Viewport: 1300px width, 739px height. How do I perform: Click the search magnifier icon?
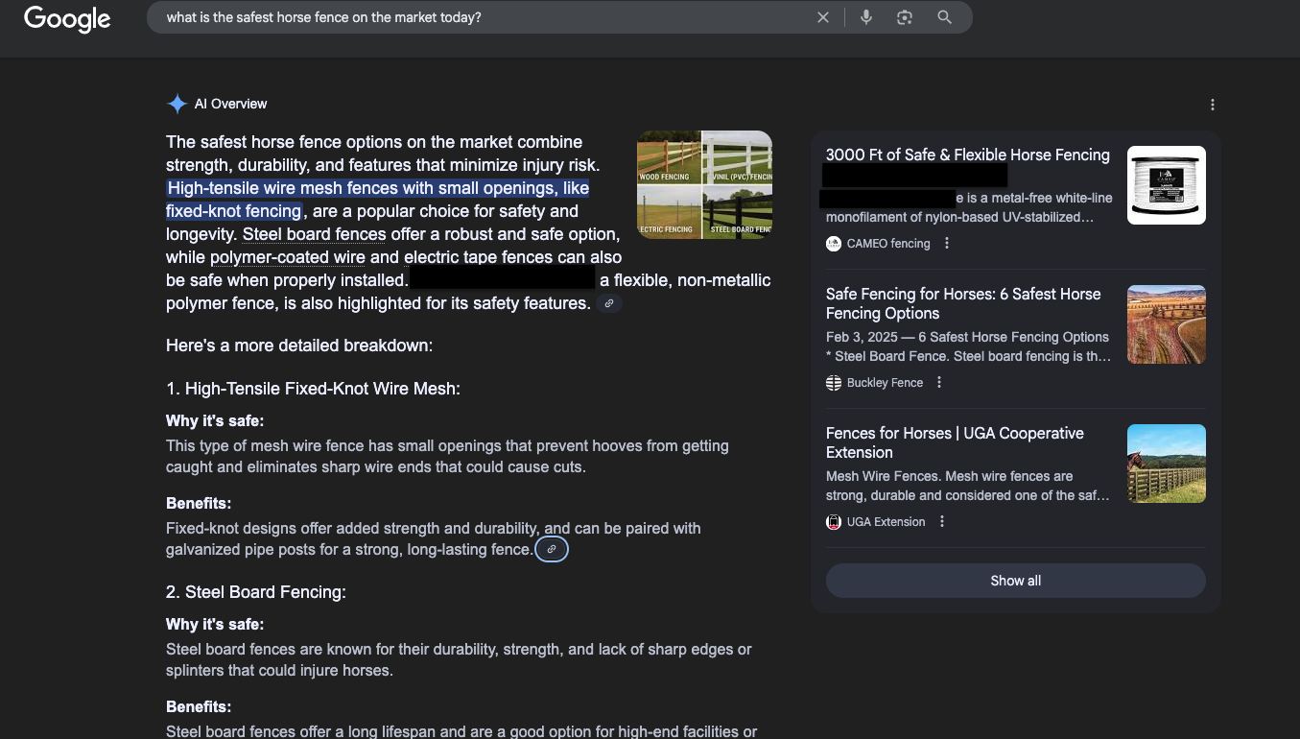[943, 16]
